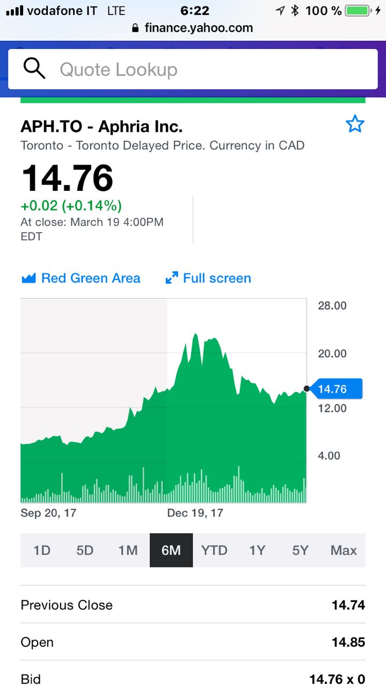Tap the 14.76 price marker on chart
The width and height of the screenshot is (386, 688).
pos(335,389)
